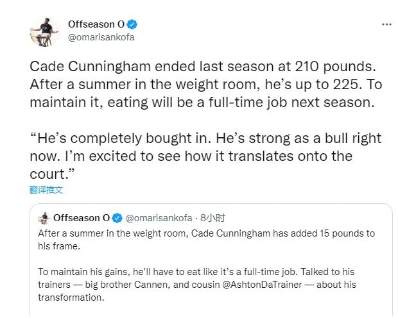Click 'full-time job next season' line in main tweet
This screenshot has width=398, height=318.
click(x=270, y=101)
